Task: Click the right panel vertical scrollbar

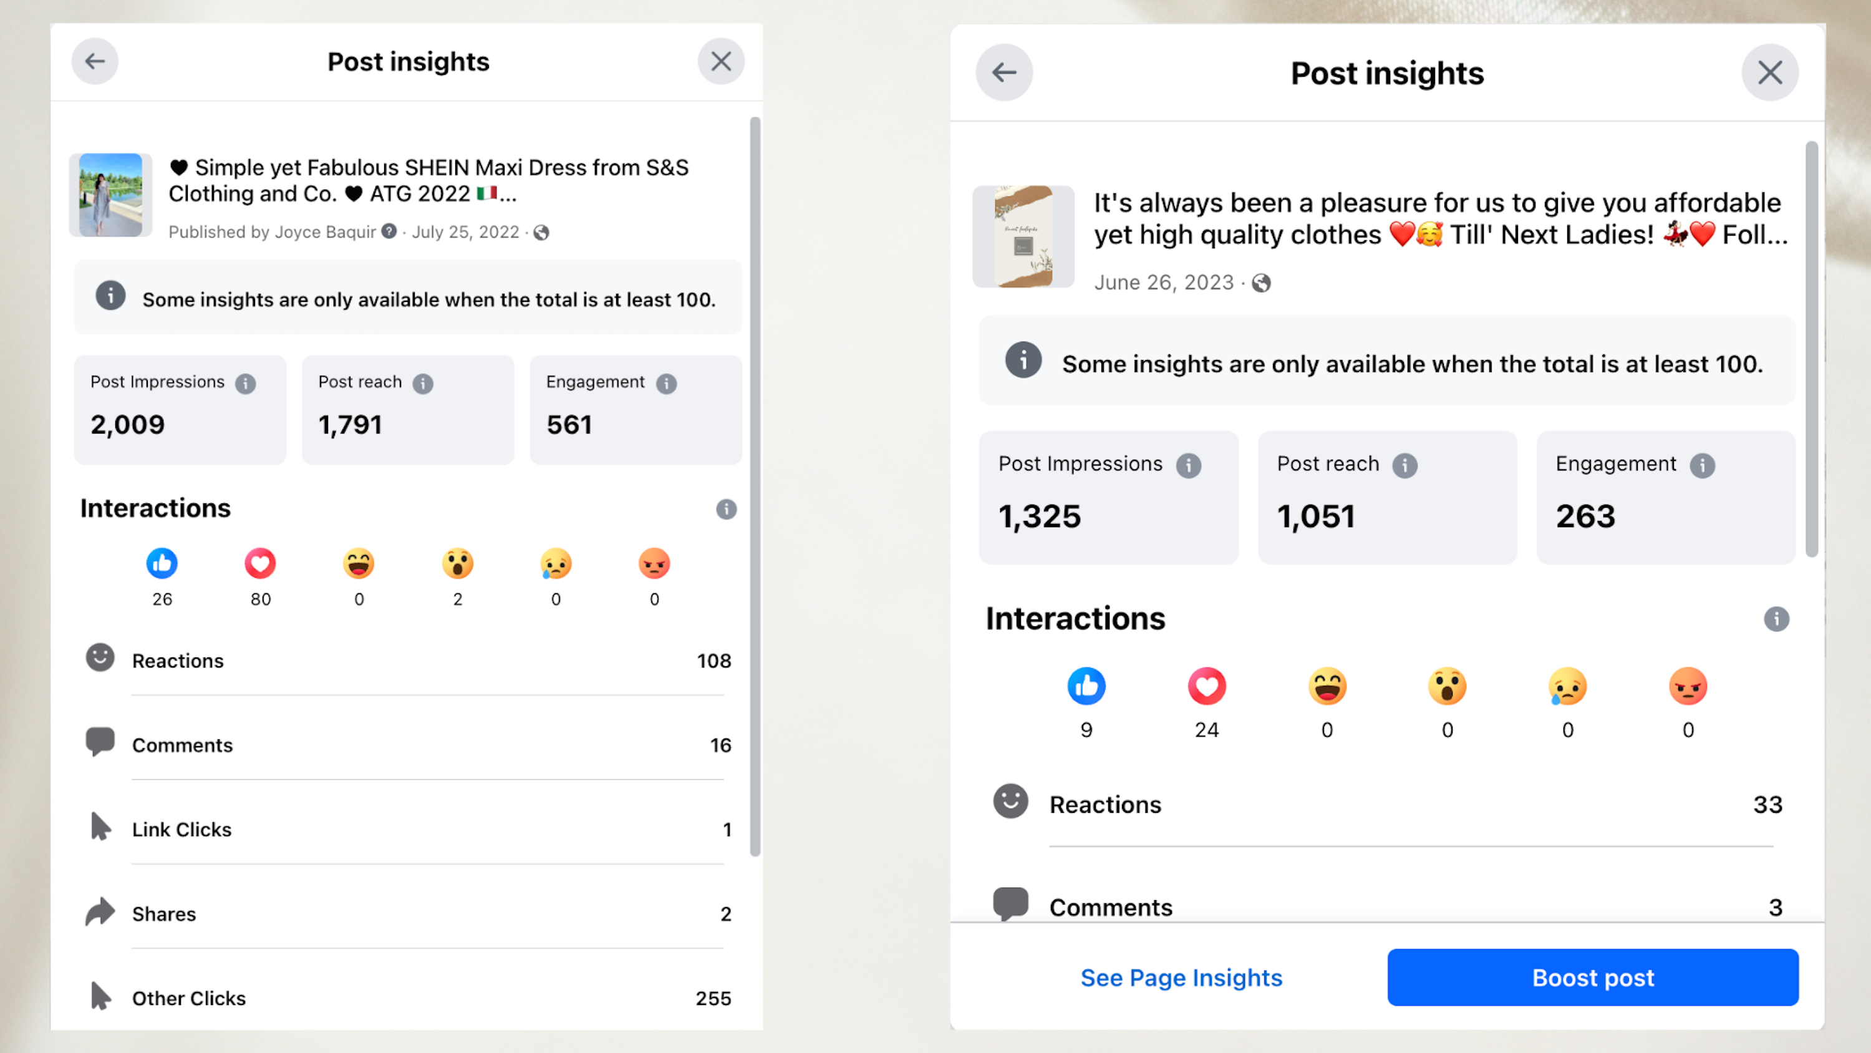Action: tap(1812, 349)
